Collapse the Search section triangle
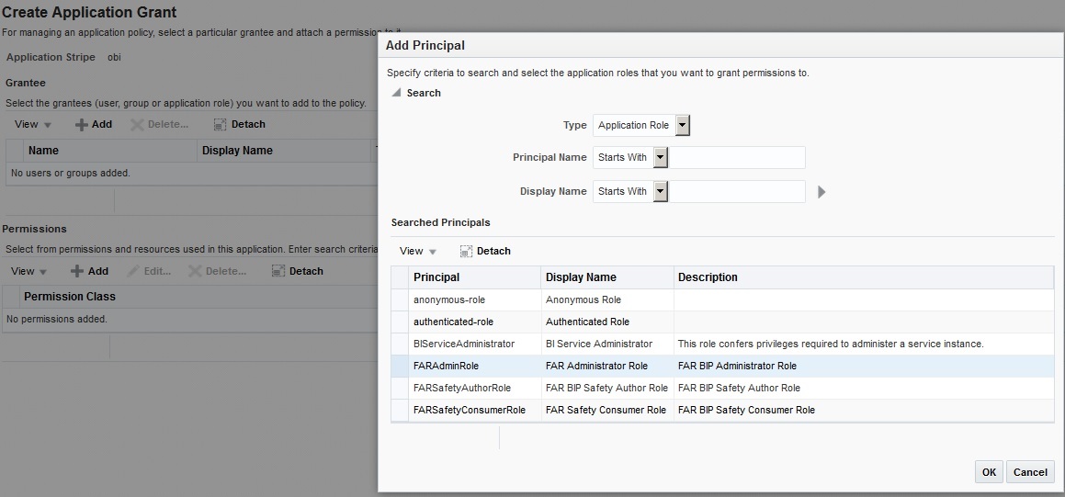Screen dimensions: 1065x497 click(396, 93)
